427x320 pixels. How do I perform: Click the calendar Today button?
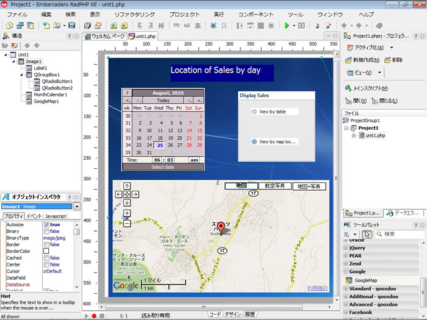click(163, 100)
